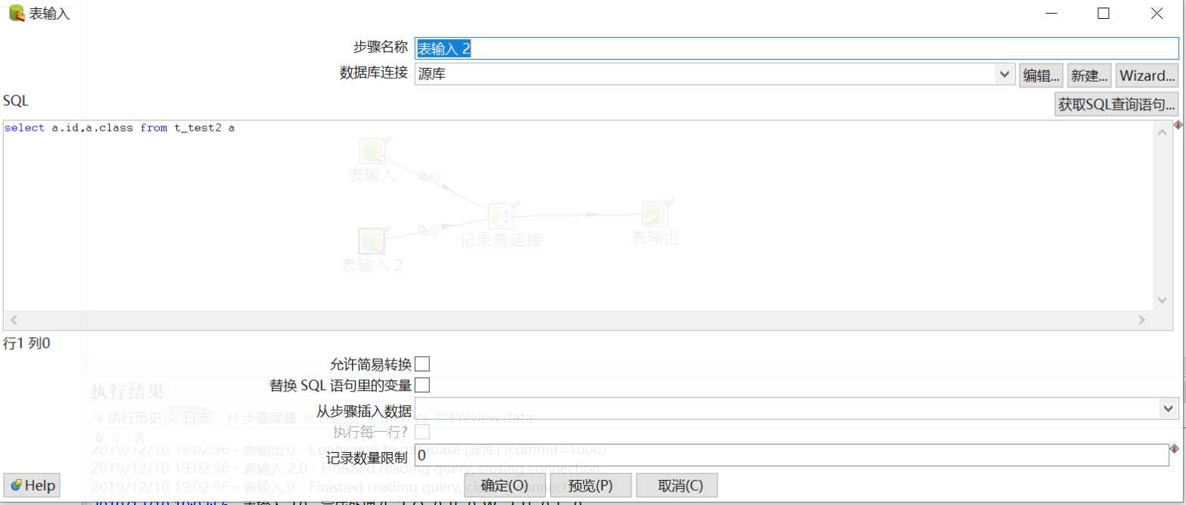Click the horizontal scrollbar right arrow
The height and width of the screenshot is (505, 1186).
[1142, 321]
